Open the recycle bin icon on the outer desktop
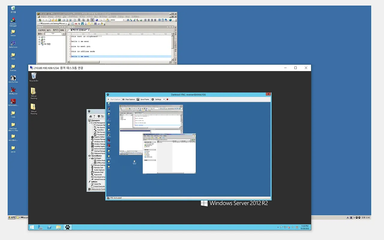 [13, 10]
